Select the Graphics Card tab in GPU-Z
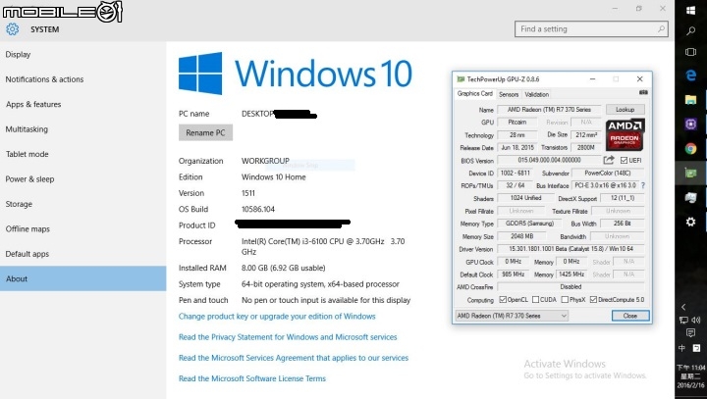 pos(475,94)
